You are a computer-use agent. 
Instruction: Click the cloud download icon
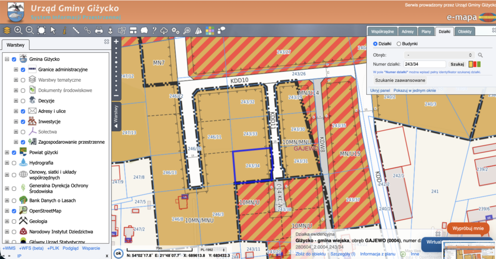pyautogui.click(x=164, y=30)
